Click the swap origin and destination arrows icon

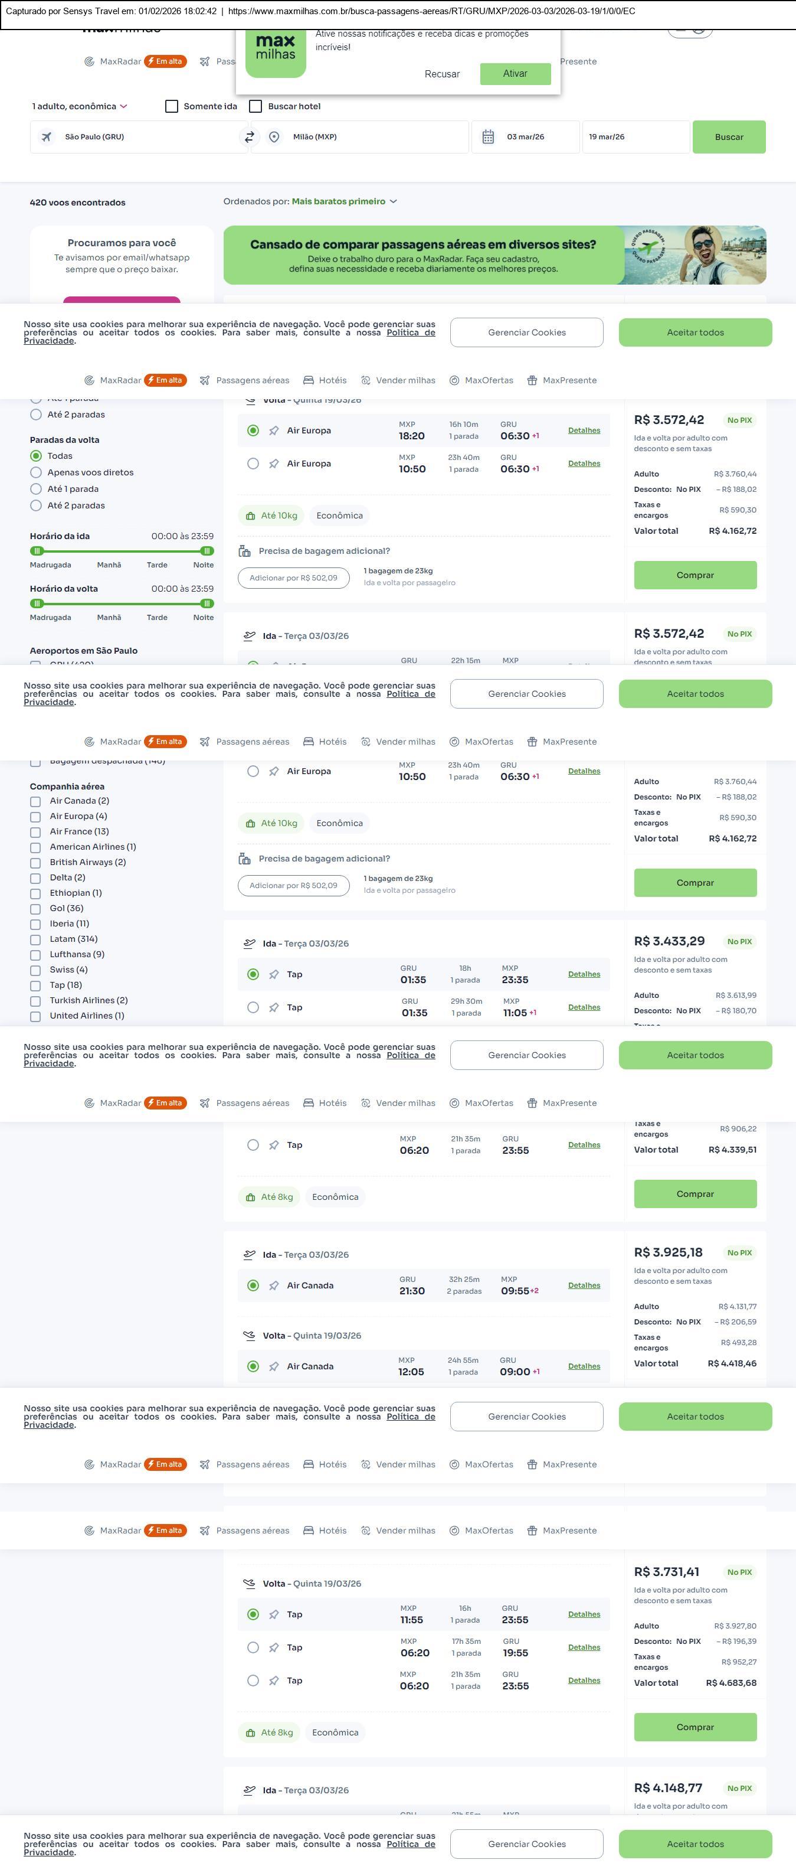pyautogui.click(x=249, y=136)
